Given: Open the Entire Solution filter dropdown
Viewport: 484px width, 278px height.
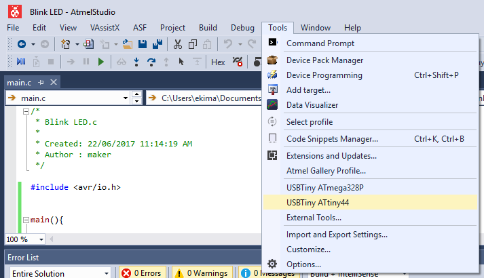Looking at the screenshot, I should click(106, 273).
